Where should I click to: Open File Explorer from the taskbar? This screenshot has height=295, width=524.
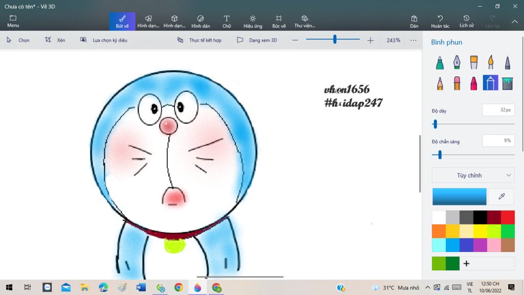click(x=84, y=287)
